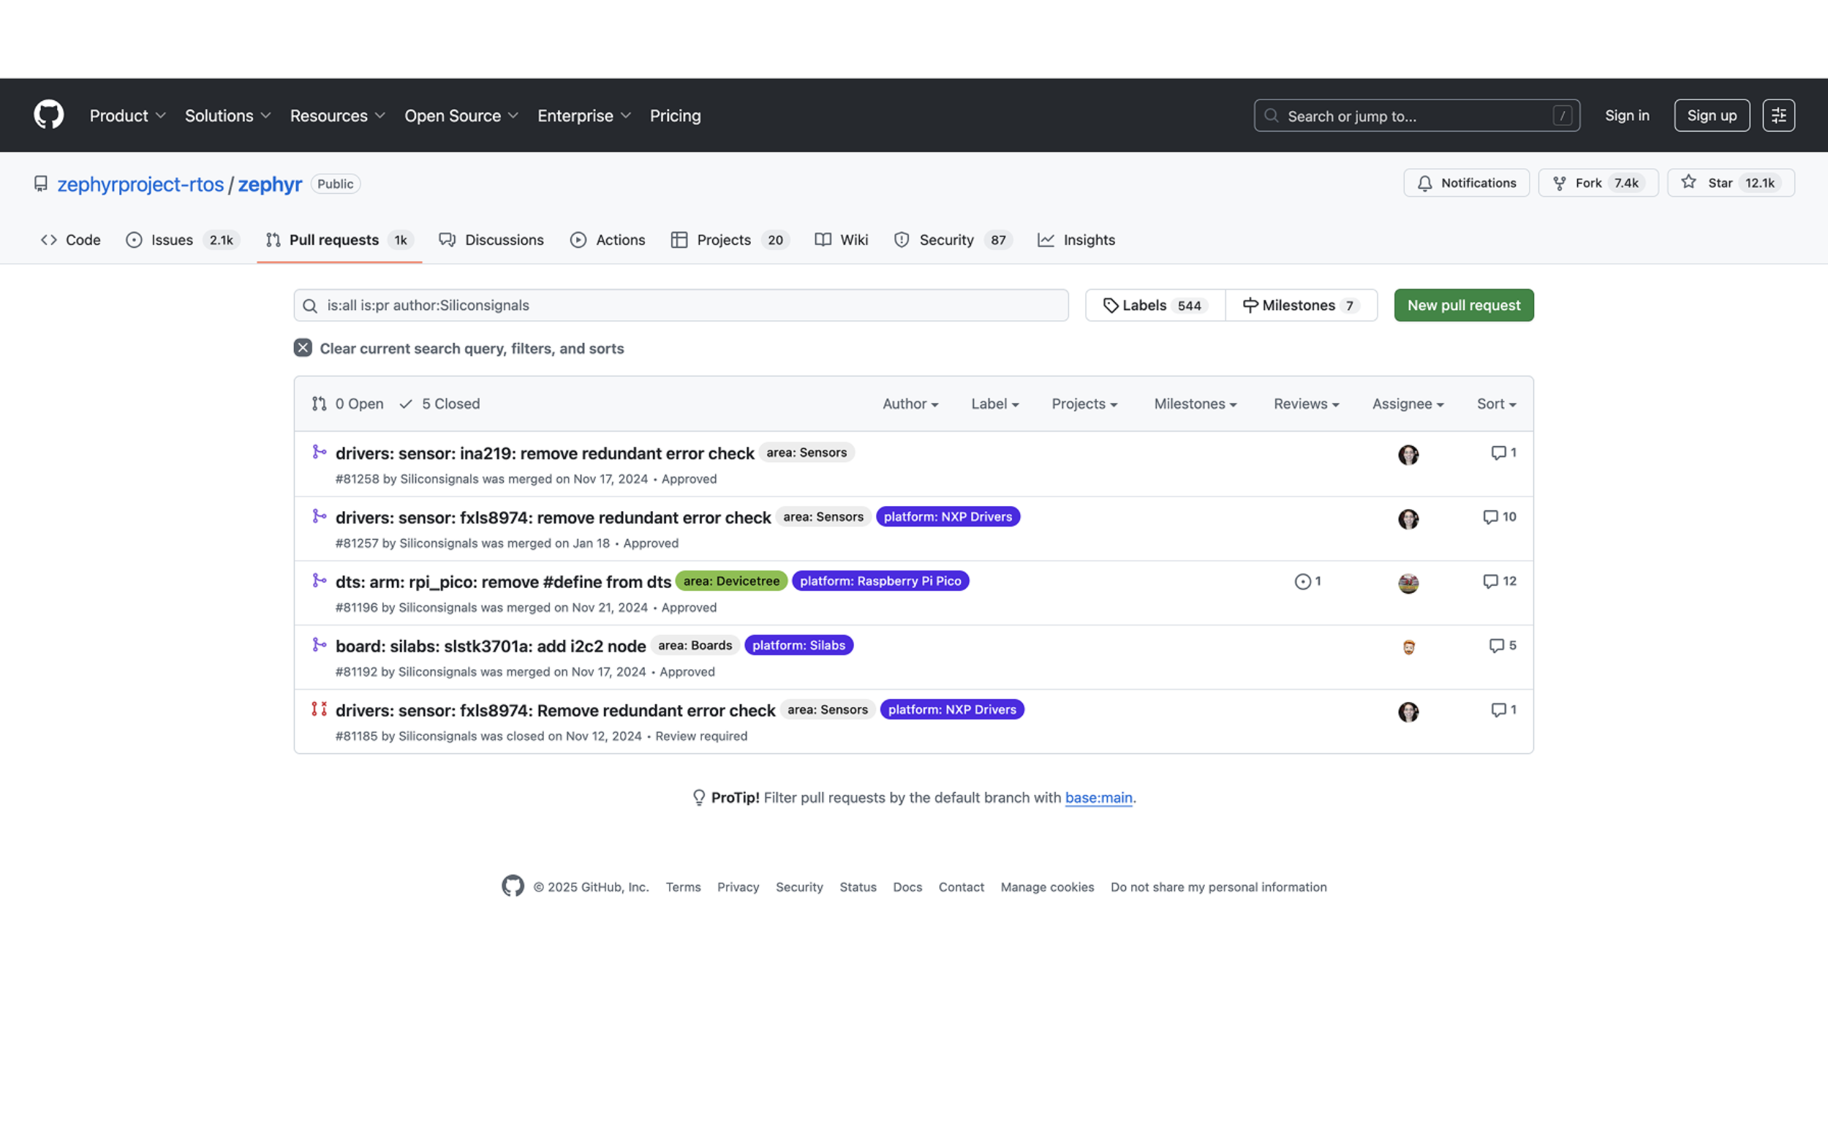The width and height of the screenshot is (1828, 1143).
Task: Open the Sort dropdown
Action: (1496, 404)
